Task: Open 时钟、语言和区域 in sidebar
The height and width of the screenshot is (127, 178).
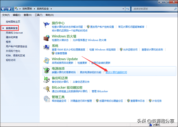Action: 16,56
